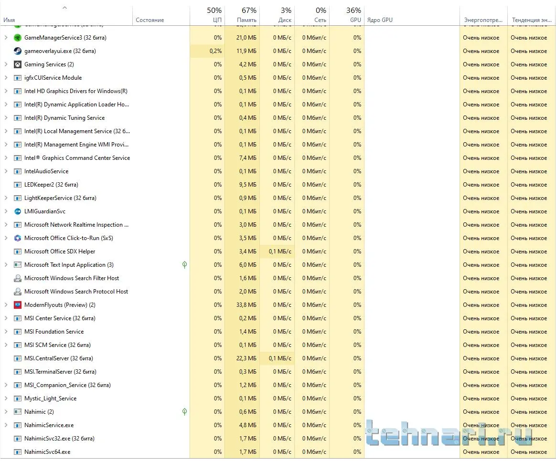Image resolution: width=556 pixels, height=461 pixels.
Task: Click the IntelAudioService icon
Action: click(x=17, y=171)
